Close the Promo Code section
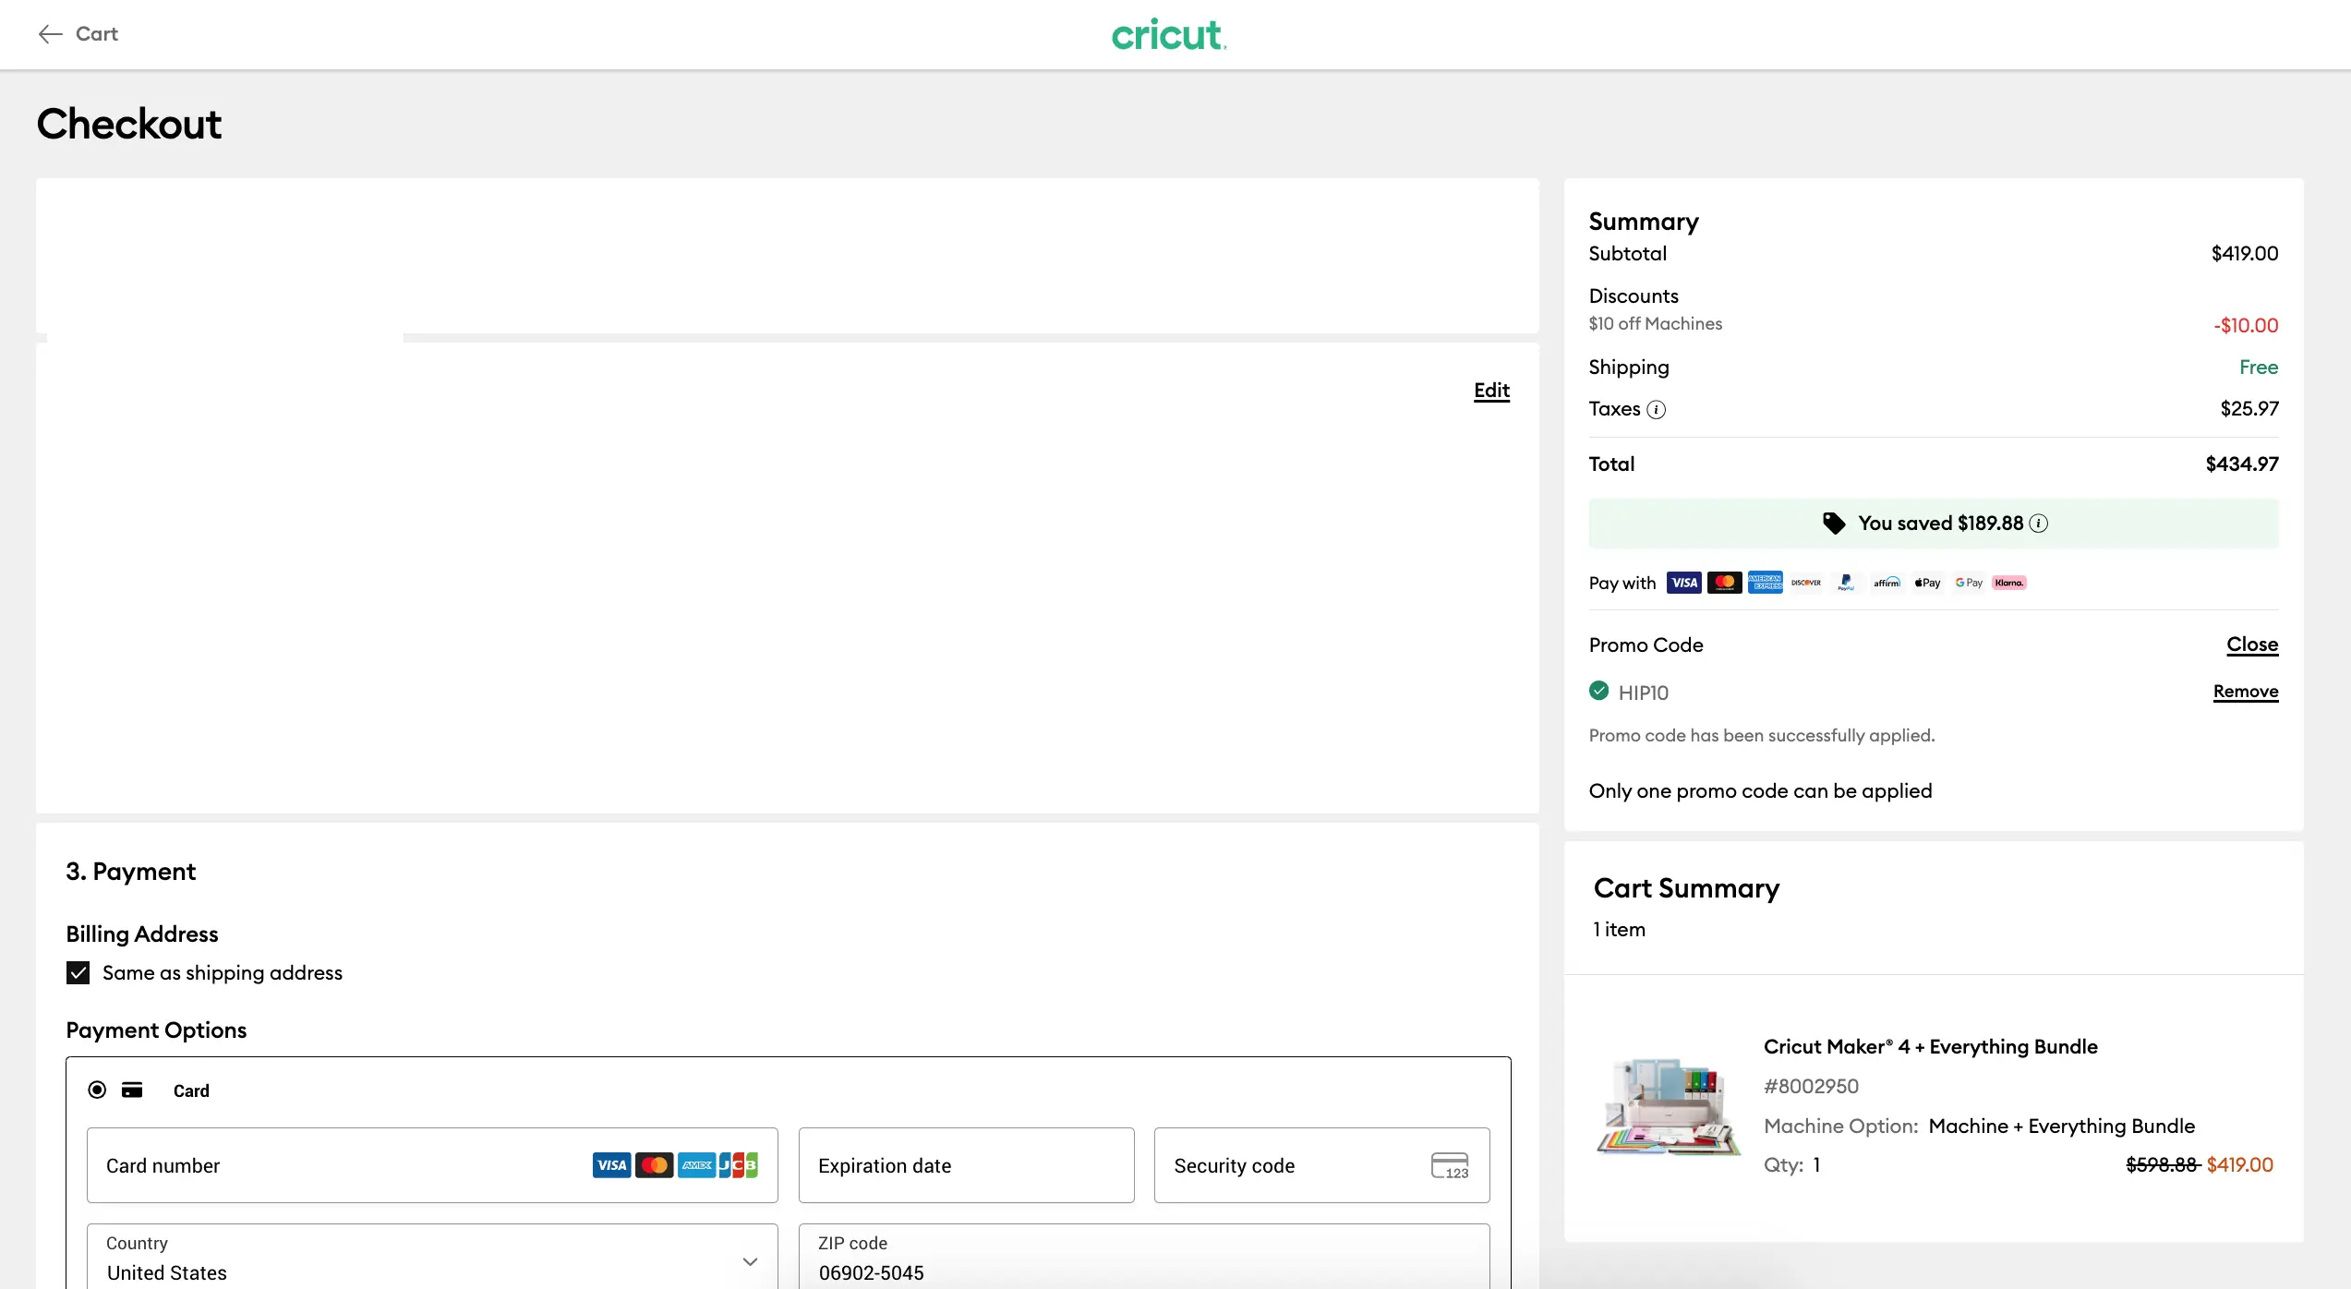Viewport: 2351px width, 1289px height. tap(2251, 644)
